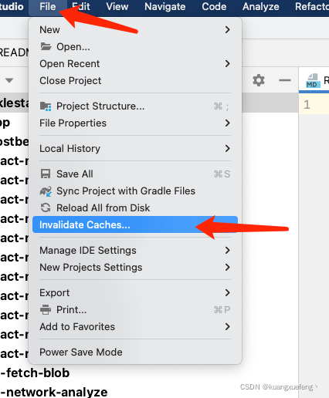Click the Gradle sync elephant icon
This screenshot has height=398, width=329.
(46, 191)
